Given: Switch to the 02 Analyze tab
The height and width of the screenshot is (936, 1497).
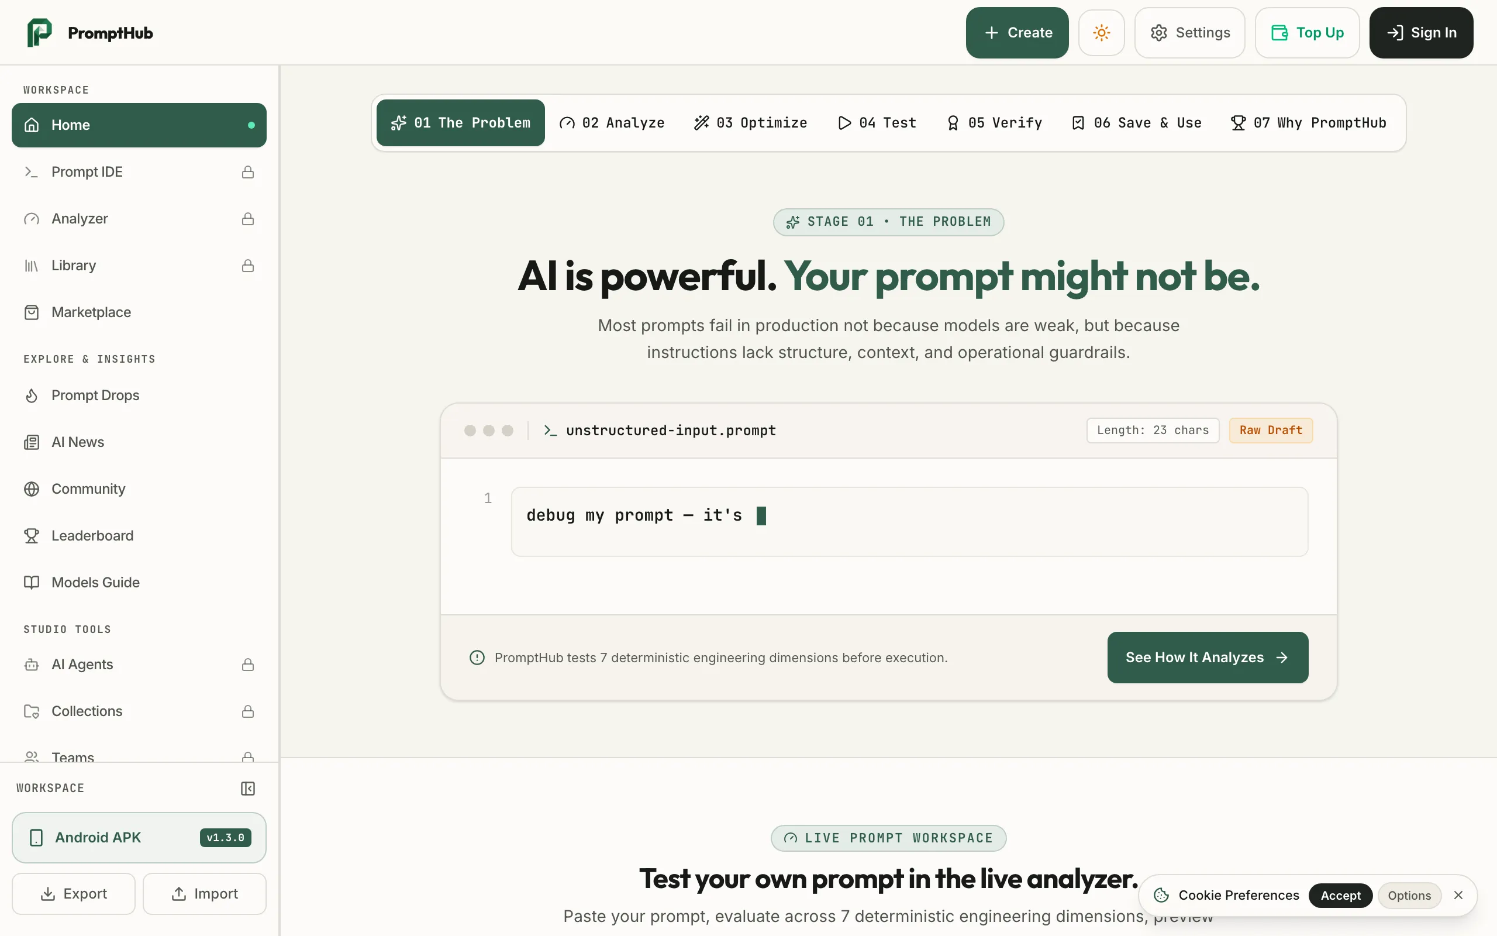Looking at the screenshot, I should [611, 123].
